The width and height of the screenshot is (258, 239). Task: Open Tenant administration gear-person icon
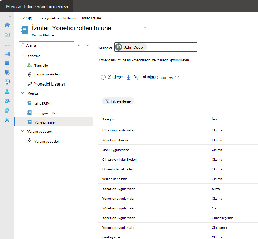(x=7, y=110)
